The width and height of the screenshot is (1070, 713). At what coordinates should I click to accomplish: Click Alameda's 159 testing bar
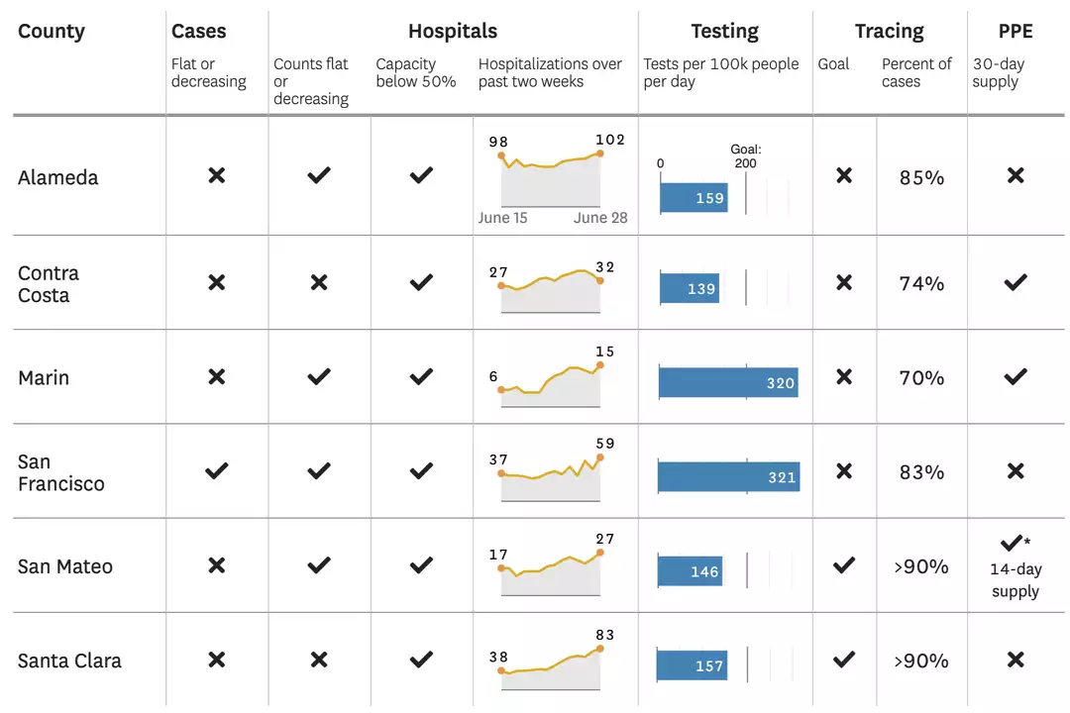[694, 197]
